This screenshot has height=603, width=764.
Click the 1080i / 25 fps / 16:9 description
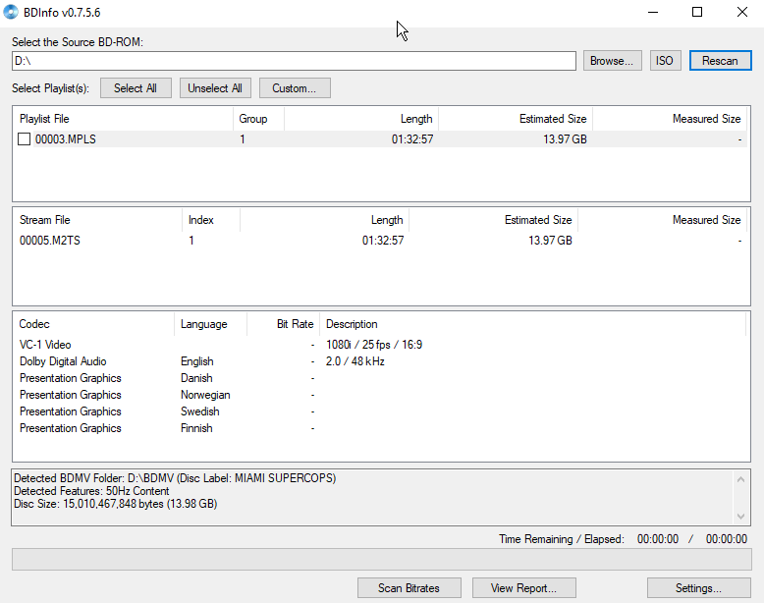[374, 345]
